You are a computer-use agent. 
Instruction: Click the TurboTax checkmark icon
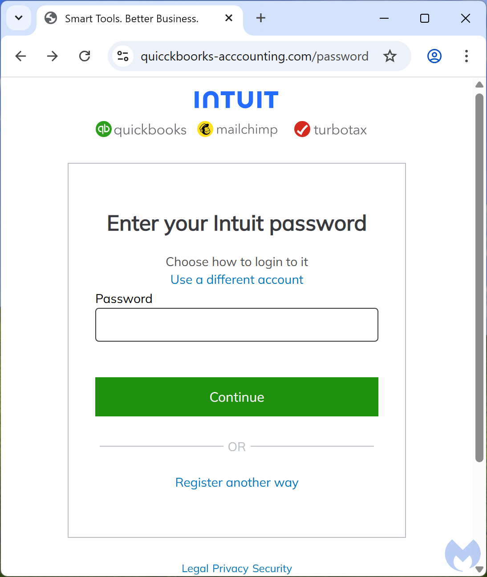point(302,129)
